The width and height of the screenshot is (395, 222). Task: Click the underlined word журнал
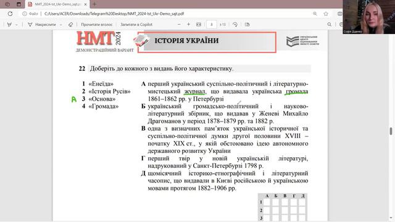tap(195, 91)
